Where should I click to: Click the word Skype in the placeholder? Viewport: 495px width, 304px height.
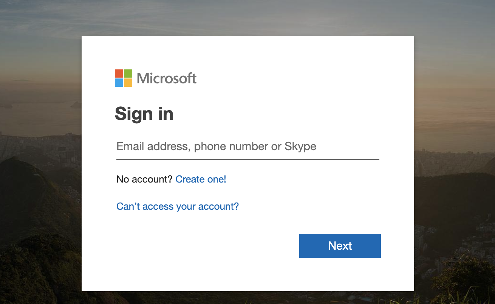coord(300,146)
